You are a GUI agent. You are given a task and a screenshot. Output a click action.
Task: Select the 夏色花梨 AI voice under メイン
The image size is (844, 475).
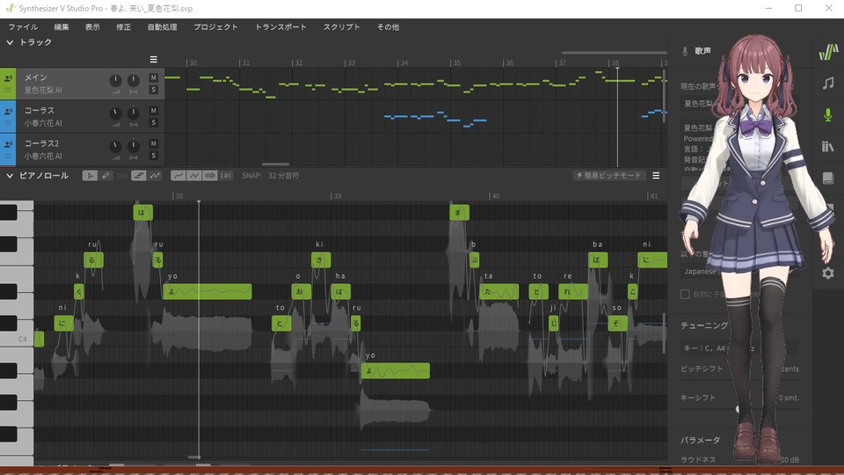coord(42,91)
